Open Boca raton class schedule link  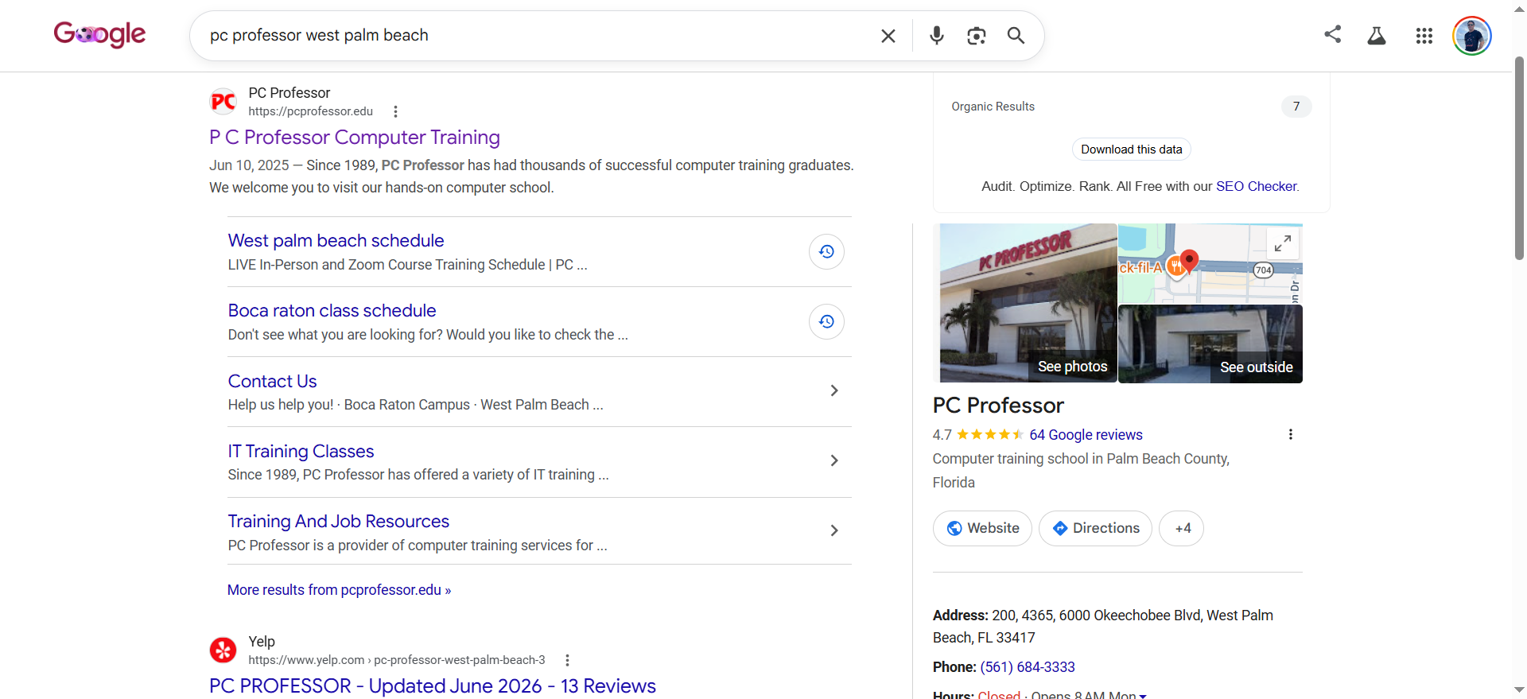click(x=332, y=311)
